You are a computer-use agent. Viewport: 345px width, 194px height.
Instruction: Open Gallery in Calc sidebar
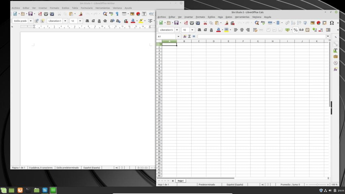click(336, 57)
